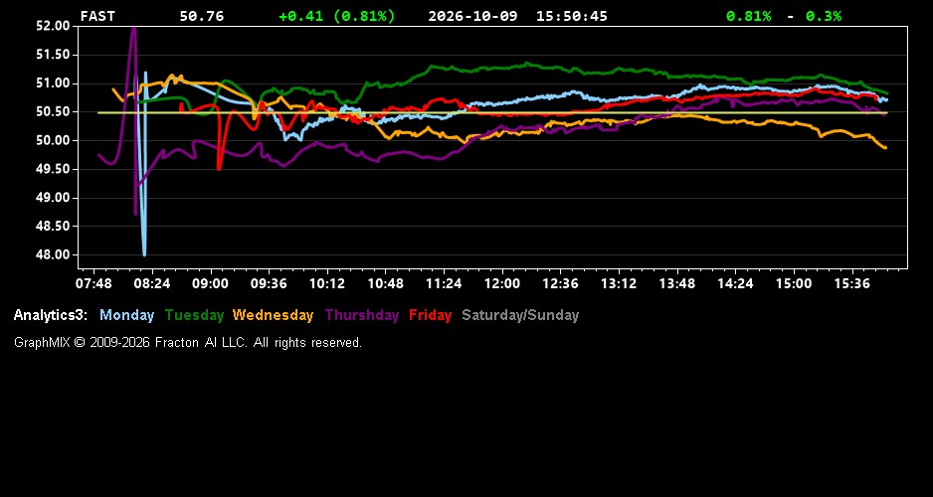Click the 09:36 time axis label
933x497 pixels.
(269, 283)
